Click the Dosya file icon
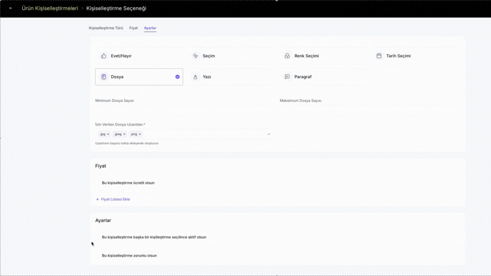491x276 pixels. click(x=104, y=77)
